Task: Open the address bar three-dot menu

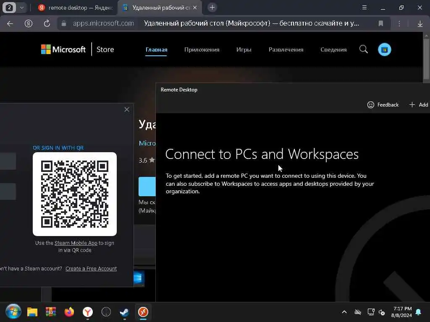Action: (399, 23)
